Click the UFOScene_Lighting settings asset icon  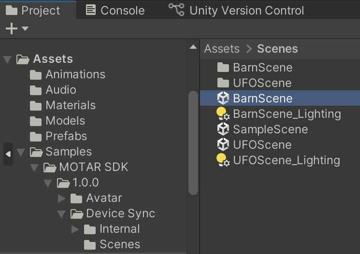click(x=223, y=160)
